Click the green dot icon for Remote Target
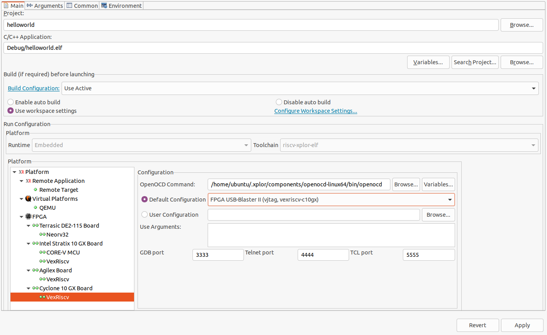The width and height of the screenshot is (547, 335). click(35, 190)
